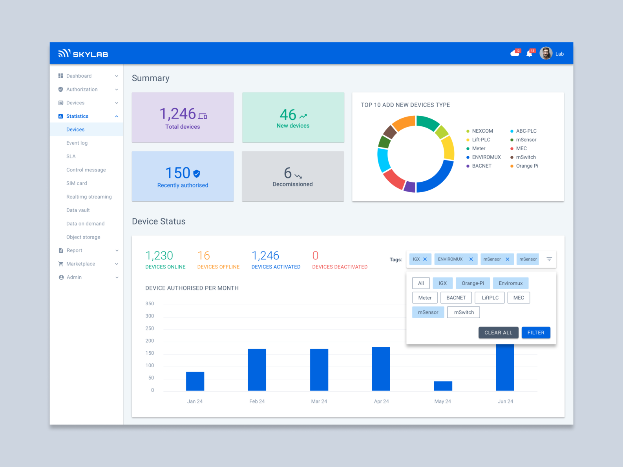Collapse the Statistics menu chevron
This screenshot has height=467, width=623.
click(117, 116)
